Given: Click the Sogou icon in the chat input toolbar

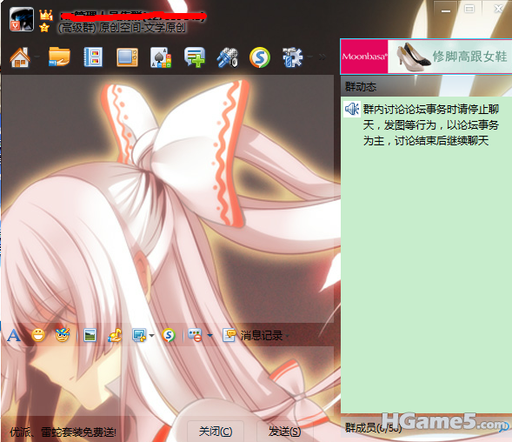Looking at the screenshot, I should [x=169, y=335].
